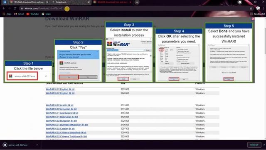The width and height of the screenshot is (266, 150).
Task: Download WinRAR 6.02 Chinese Simplified 64 bit
Action: [66, 132]
